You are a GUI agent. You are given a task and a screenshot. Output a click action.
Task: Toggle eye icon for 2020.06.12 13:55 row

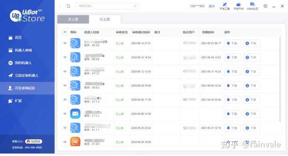[65, 71]
